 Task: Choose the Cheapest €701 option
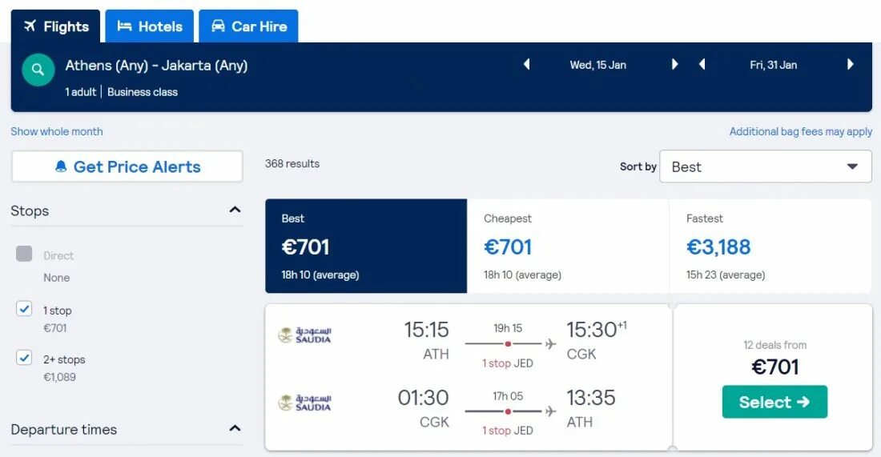pyautogui.click(x=568, y=246)
